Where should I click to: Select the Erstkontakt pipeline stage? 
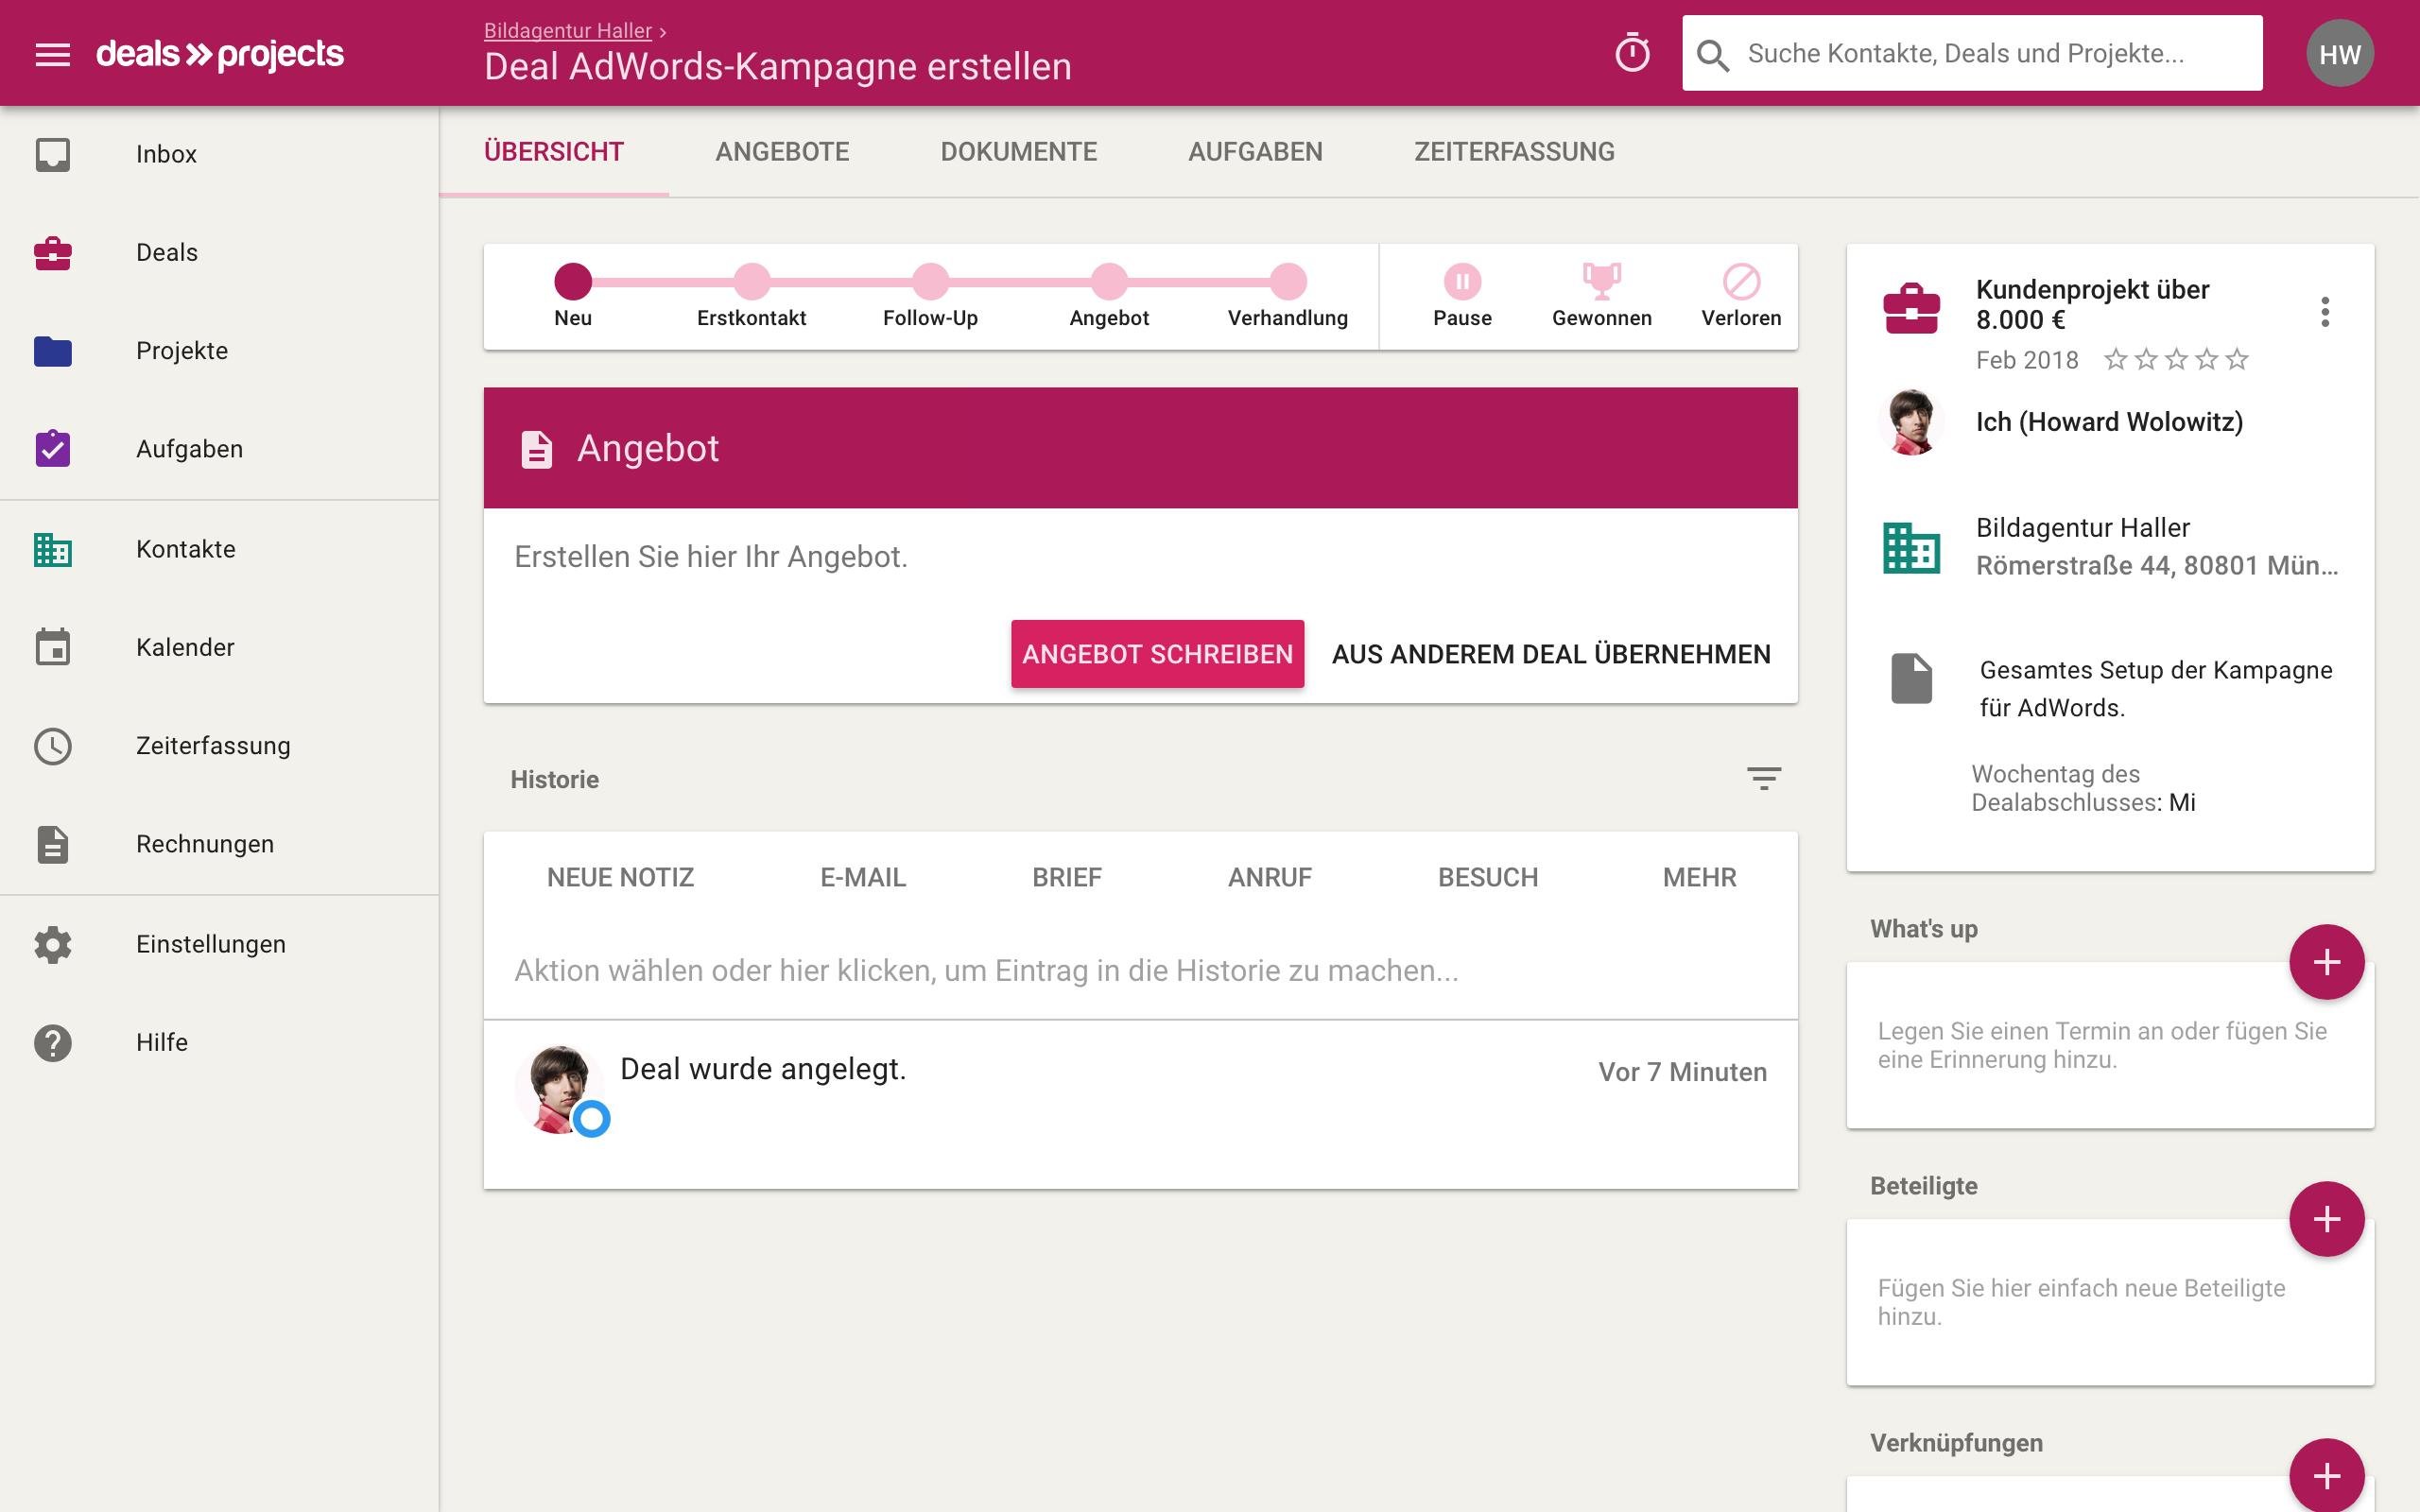pyautogui.click(x=752, y=282)
